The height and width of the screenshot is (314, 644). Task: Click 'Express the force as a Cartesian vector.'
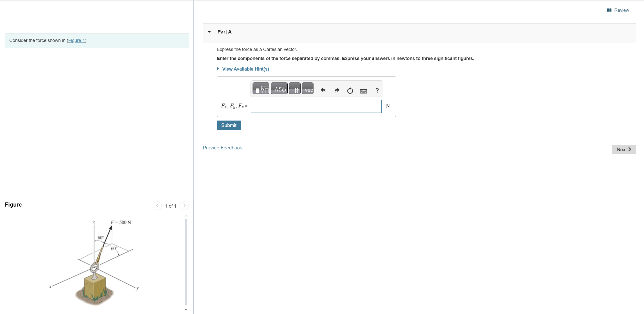tap(257, 49)
